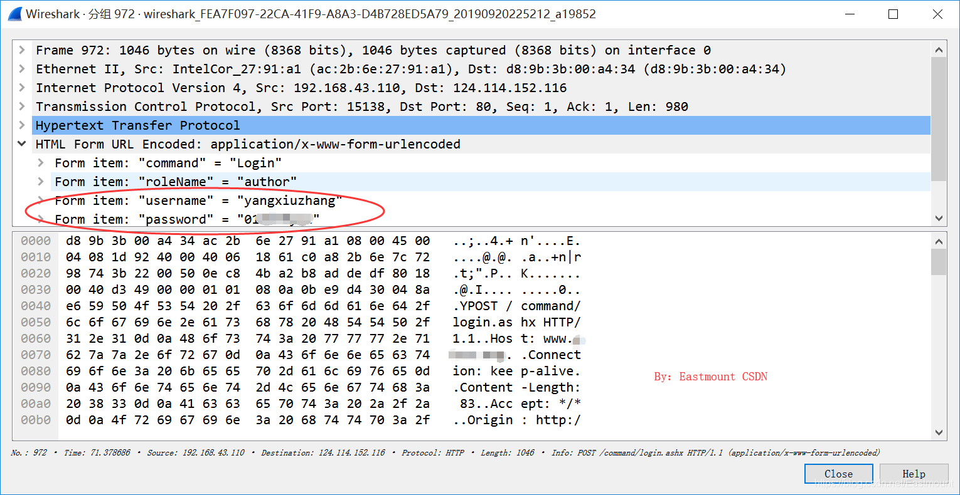
Task: Click hex offset 0050
Action: [x=36, y=322]
